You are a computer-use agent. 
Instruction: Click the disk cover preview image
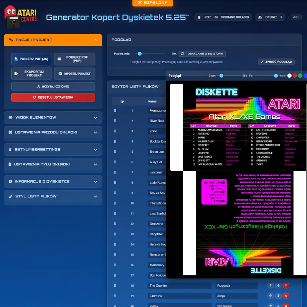point(238,180)
